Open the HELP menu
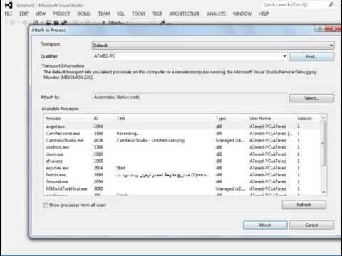The height and width of the screenshot is (256, 342). click(x=264, y=14)
